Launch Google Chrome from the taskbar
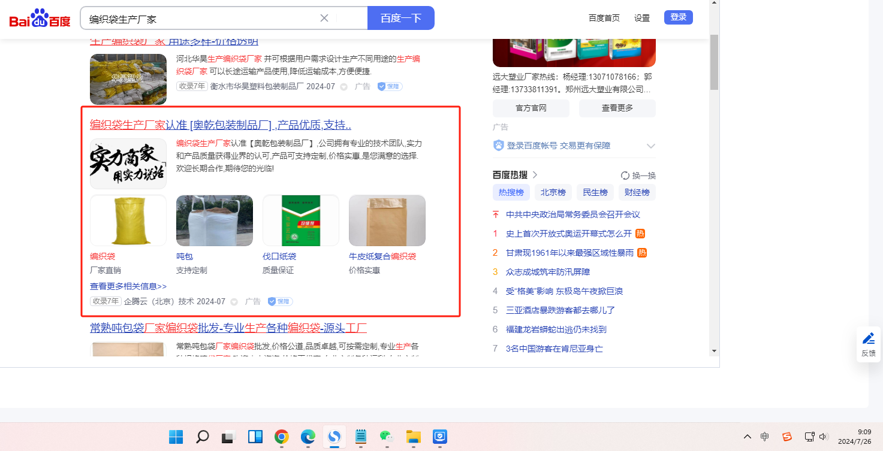This screenshot has width=883, height=451. click(282, 437)
